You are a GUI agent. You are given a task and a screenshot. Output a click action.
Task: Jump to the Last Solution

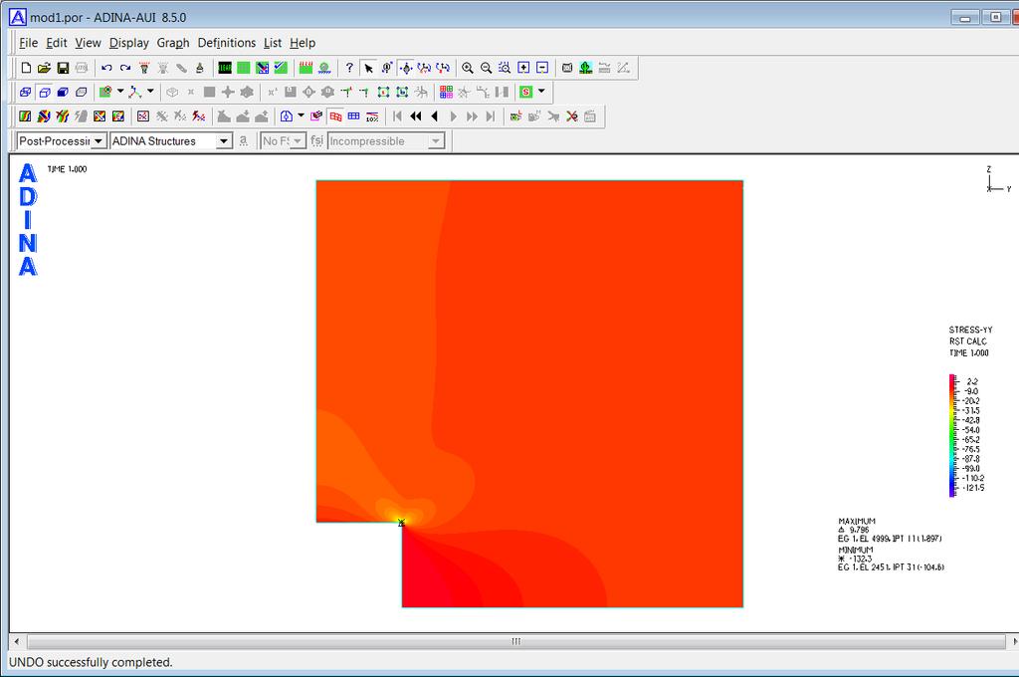coord(491,116)
